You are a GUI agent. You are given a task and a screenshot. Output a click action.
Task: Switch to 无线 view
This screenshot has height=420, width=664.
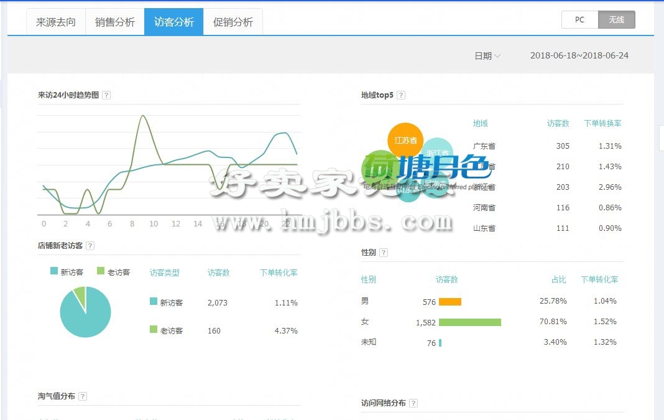(616, 20)
